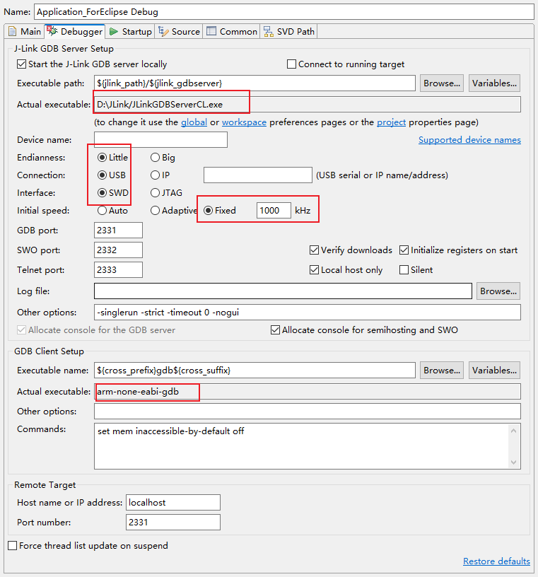Choose IP connection radio button
538x577 pixels.
point(155,175)
